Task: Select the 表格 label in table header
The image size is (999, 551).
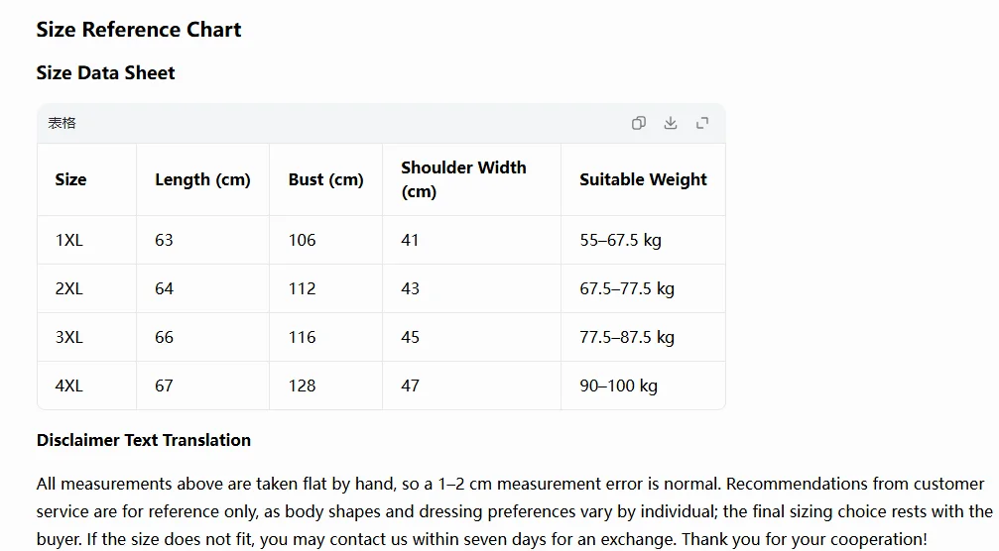Action: tap(62, 123)
